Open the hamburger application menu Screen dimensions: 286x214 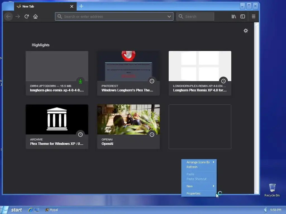(254, 16)
